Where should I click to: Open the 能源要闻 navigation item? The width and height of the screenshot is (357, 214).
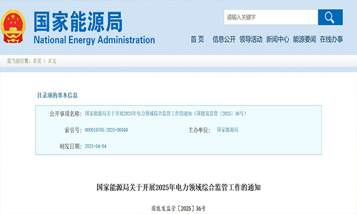pyautogui.click(x=305, y=39)
